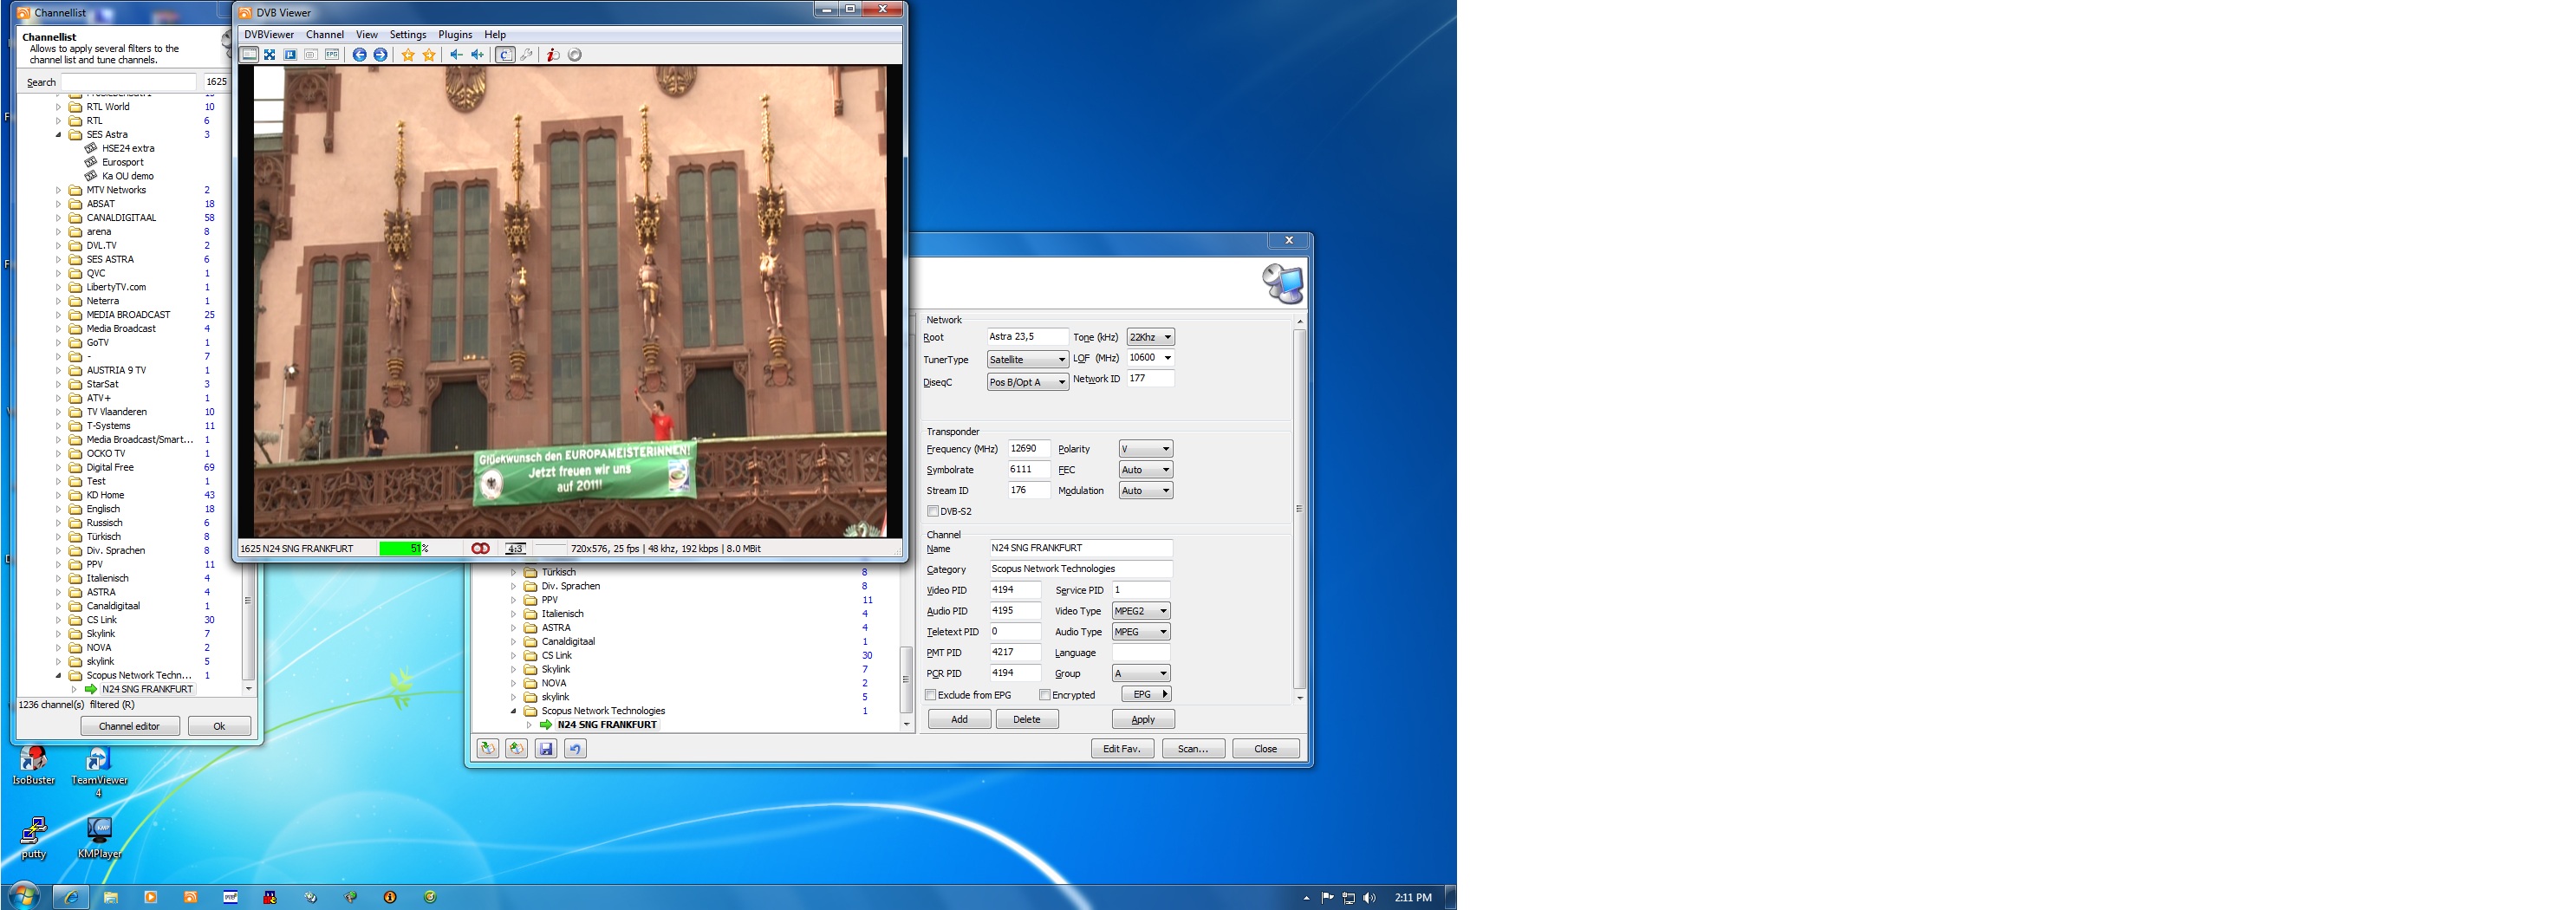Open the Group dropdown showing A
The width and height of the screenshot is (2576, 910).
pos(1141,674)
